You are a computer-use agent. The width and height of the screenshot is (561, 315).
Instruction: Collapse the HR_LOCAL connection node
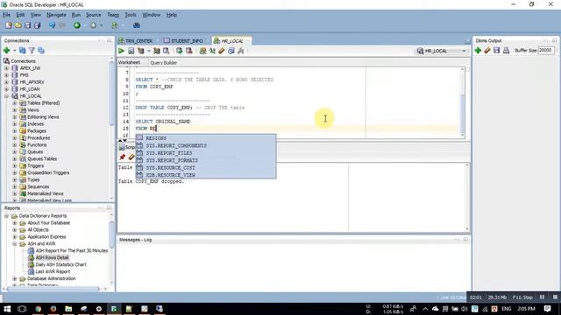click(x=6, y=96)
